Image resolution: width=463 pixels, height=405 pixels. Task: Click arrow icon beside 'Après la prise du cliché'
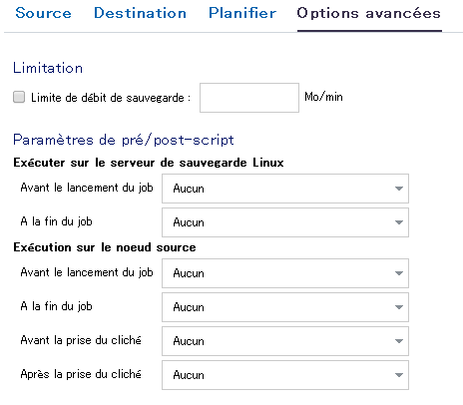pos(399,375)
